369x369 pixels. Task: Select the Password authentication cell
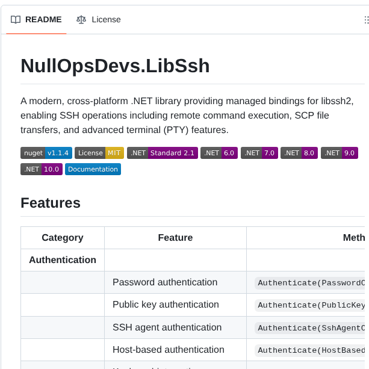pos(175,282)
